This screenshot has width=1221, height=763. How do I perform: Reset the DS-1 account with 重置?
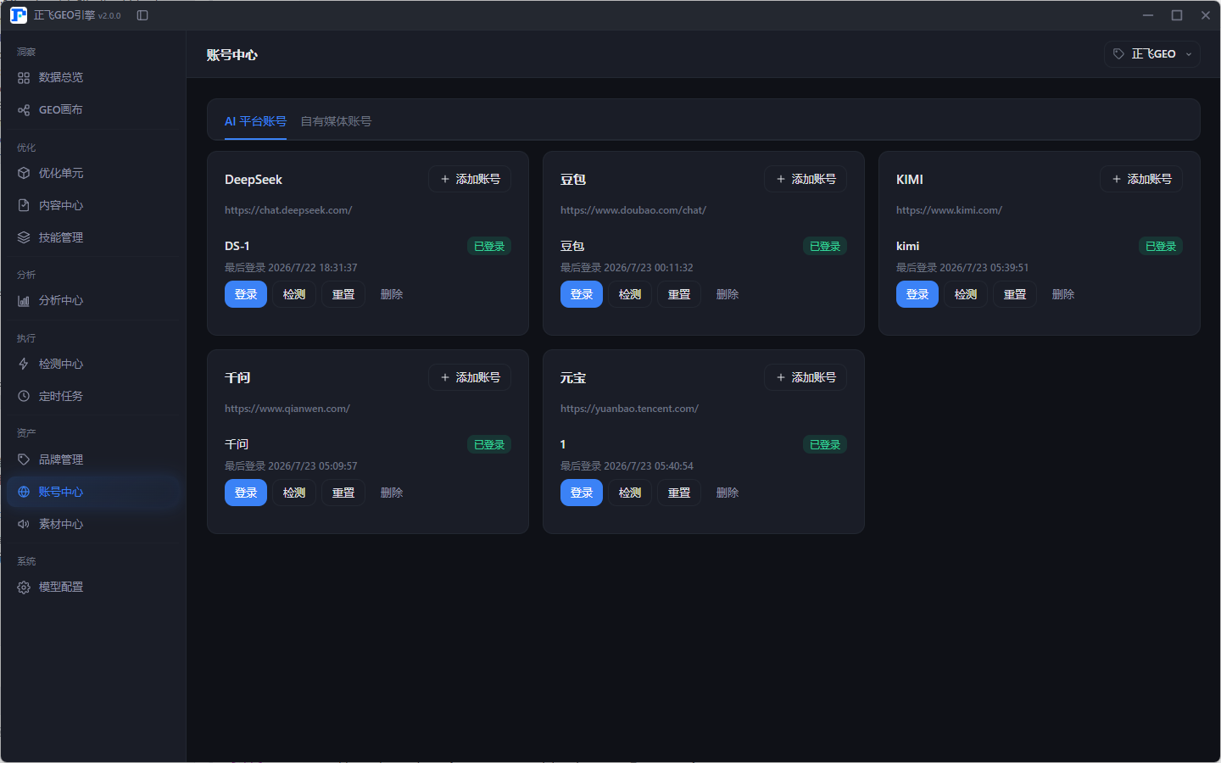coord(343,294)
